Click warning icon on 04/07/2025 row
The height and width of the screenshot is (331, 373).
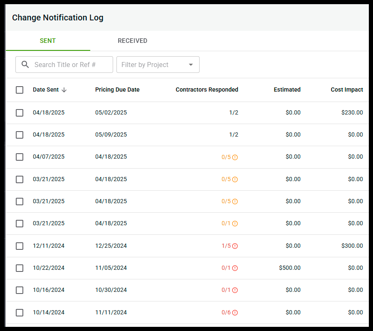(x=235, y=157)
